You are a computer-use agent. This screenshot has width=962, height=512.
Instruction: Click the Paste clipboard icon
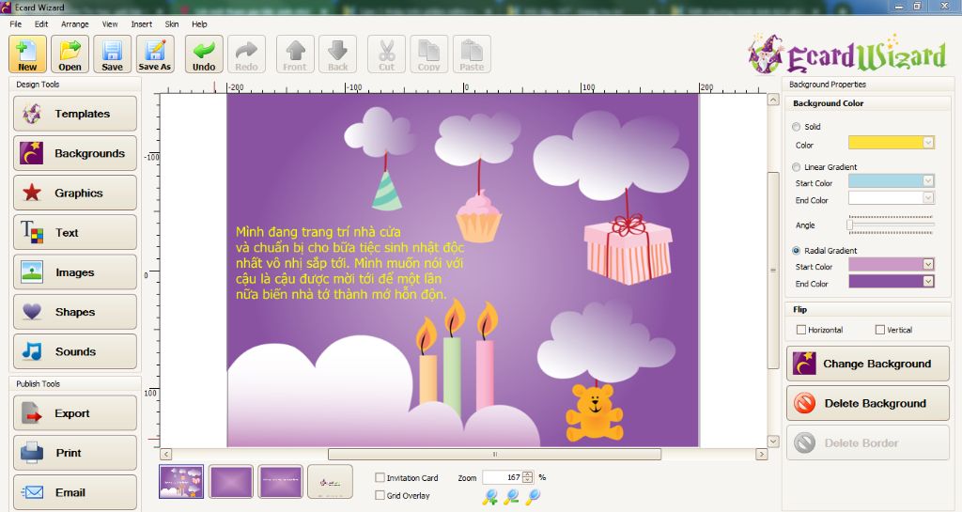[472, 54]
